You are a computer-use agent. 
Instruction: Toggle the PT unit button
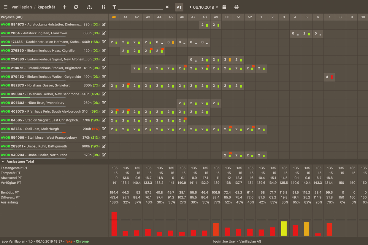coord(179,7)
